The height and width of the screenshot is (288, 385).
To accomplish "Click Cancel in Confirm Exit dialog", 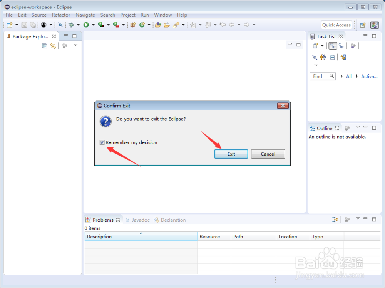I will [x=268, y=154].
